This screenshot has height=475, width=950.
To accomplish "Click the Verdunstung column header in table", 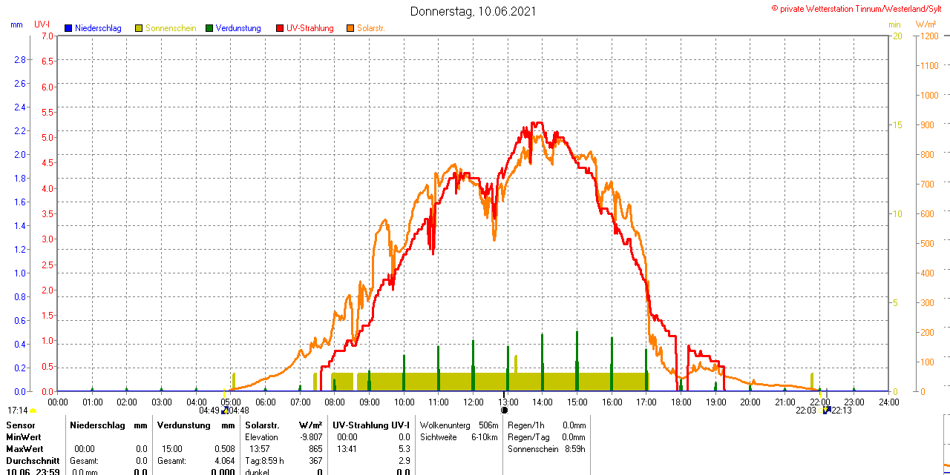I will (186, 425).
